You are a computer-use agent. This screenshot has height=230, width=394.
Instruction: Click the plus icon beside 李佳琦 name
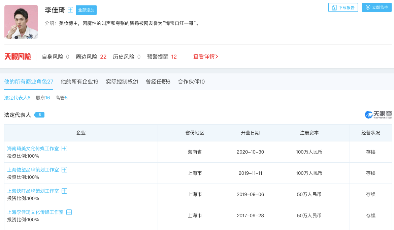click(70, 10)
